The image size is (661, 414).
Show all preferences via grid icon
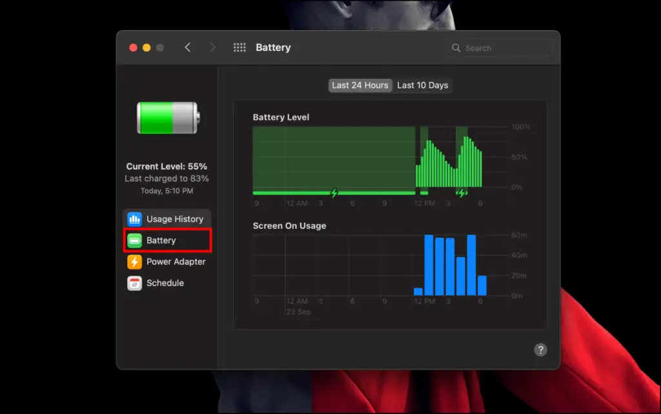point(239,48)
